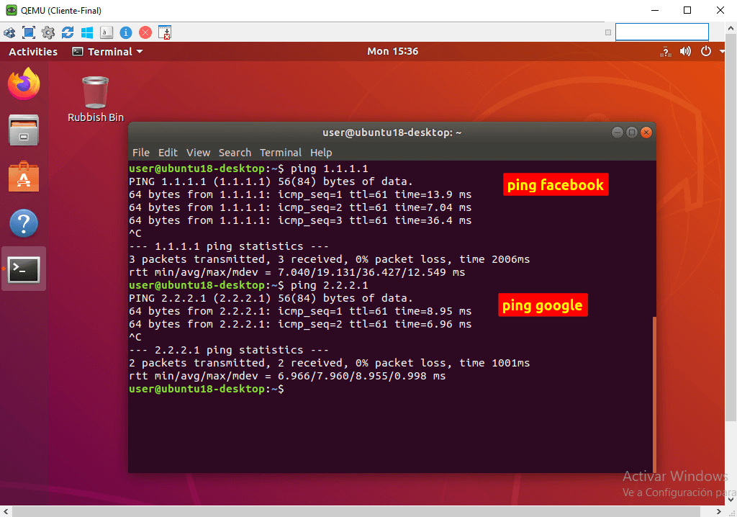Click the line with time=8.95 ms

point(300,311)
